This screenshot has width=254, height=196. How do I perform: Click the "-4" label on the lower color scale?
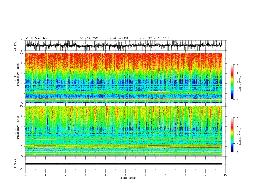click(x=236, y=126)
